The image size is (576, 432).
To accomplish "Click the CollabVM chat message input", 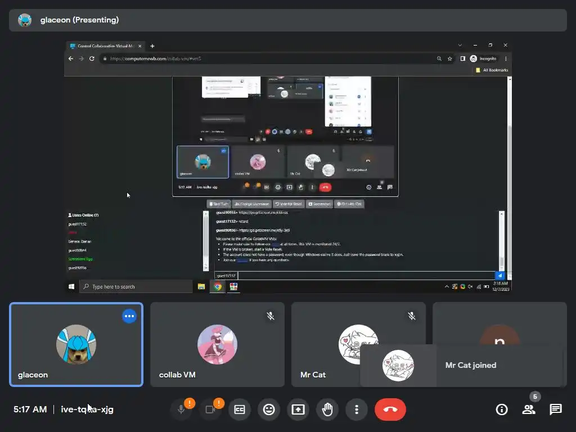I will [x=366, y=276].
